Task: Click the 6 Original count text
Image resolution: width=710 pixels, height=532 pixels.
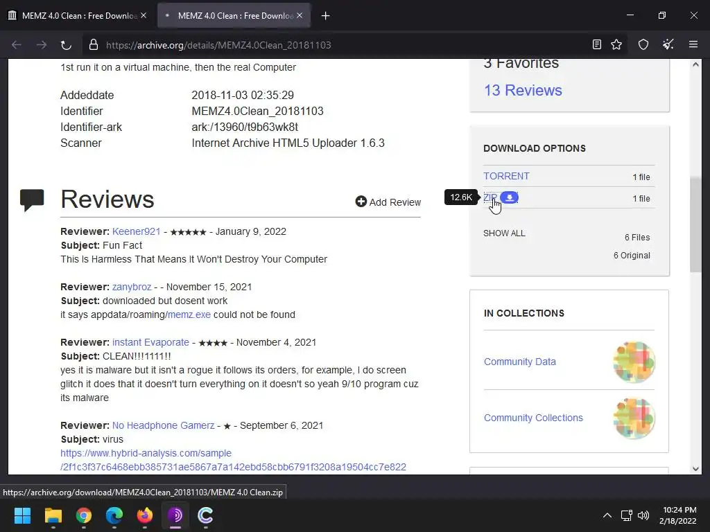Action: pyautogui.click(x=632, y=256)
